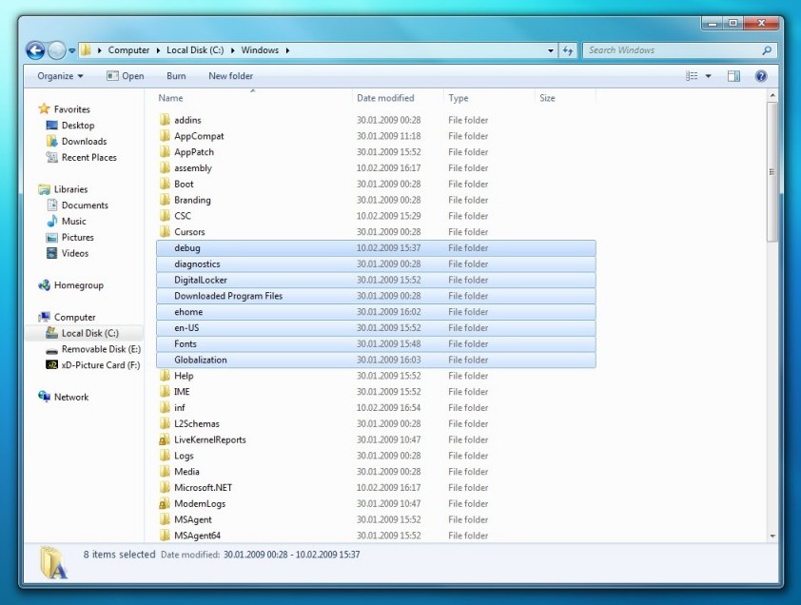Select the Microsoft.NET folder name
801x605 pixels.
click(203, 487)
